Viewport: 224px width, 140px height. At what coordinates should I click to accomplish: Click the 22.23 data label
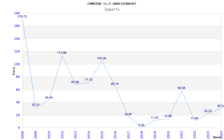pyautogui.click(x=208, y=111)
